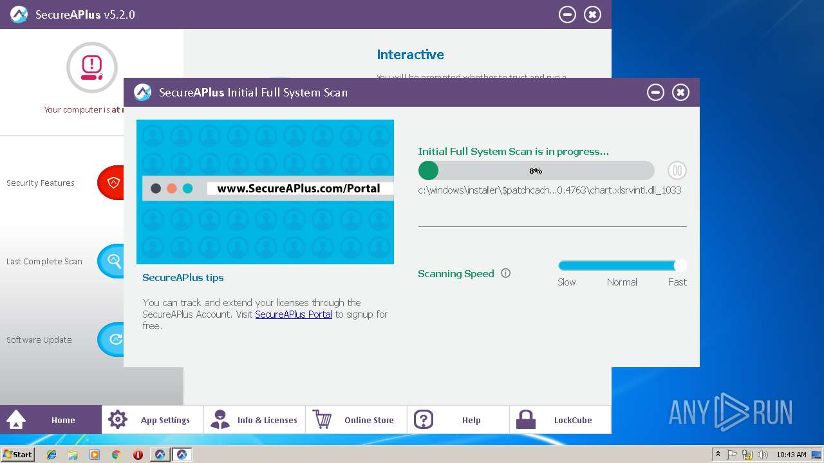
Task: Launch Internet Explorer from the taskbar
Action: coord(51,454)
